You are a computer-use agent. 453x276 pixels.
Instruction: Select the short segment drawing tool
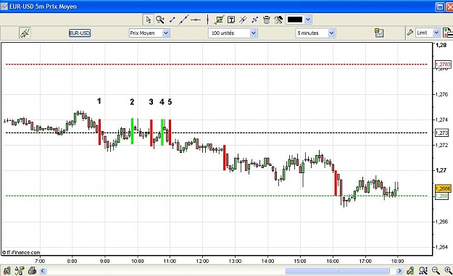173,20
